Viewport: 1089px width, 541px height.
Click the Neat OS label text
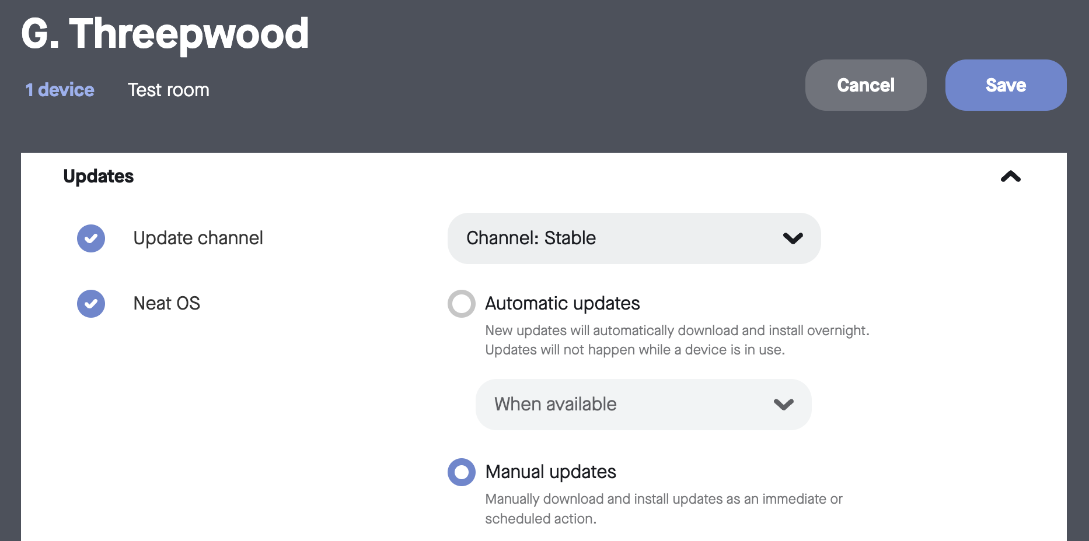coord(167,304)
